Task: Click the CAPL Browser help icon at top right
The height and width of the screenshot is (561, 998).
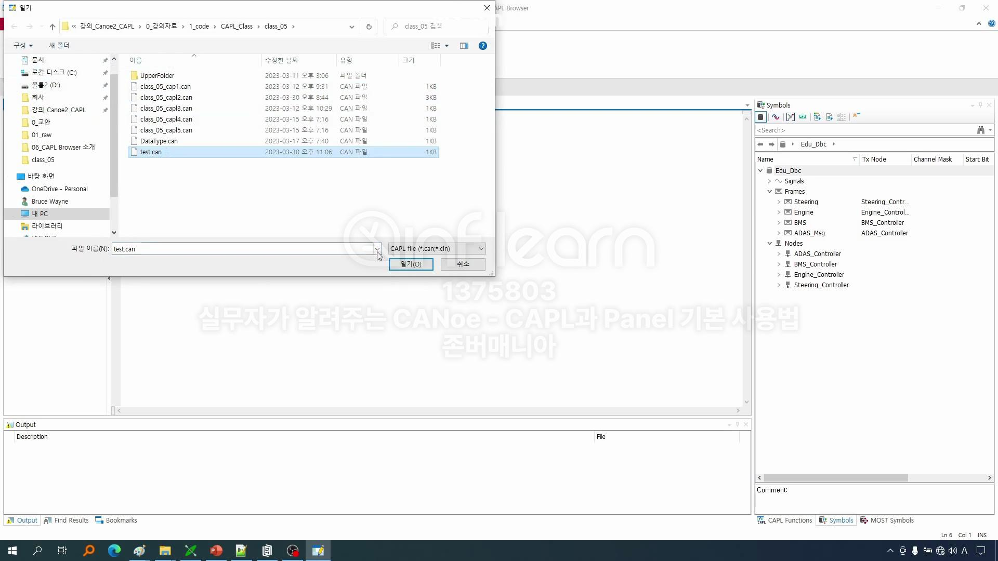Action: [991, 23]
